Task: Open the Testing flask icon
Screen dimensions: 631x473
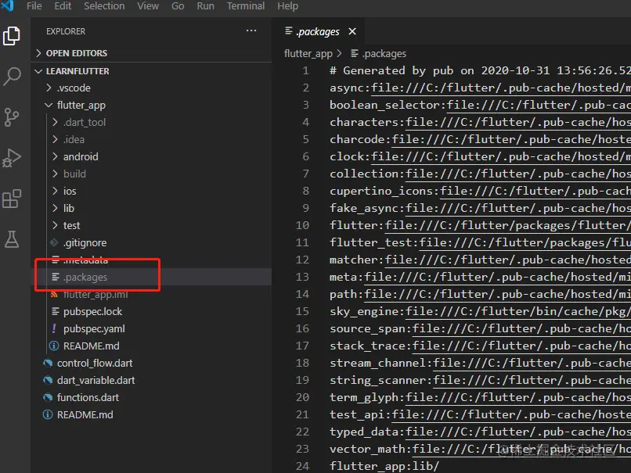Action: tap(11, 239)
